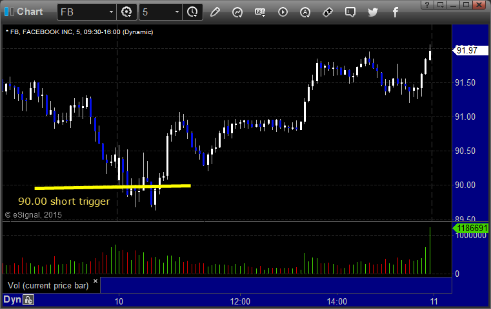Open the alerts 'A' circle icon
Viewport: 491px width, 309px height.
(x=305, y=12)
